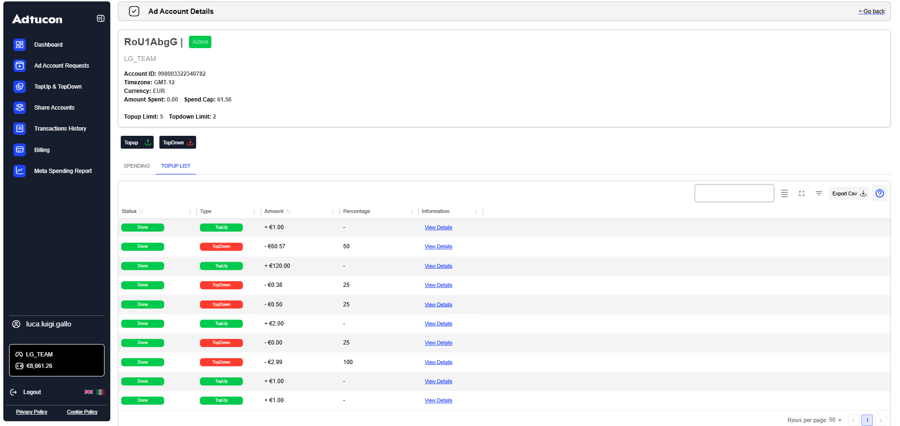Click the TopDown button

coord(178,142)
